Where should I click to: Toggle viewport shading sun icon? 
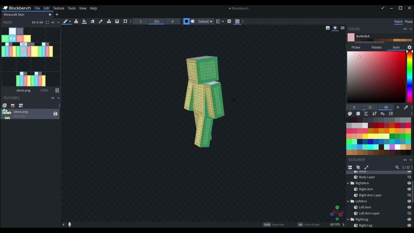[335, 28]
